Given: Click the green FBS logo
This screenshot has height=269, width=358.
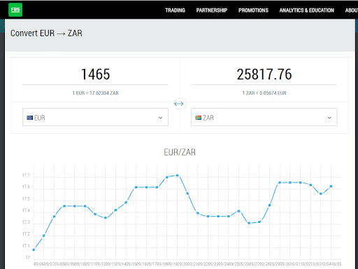Looking at the screenshot, I should (15, 10).
